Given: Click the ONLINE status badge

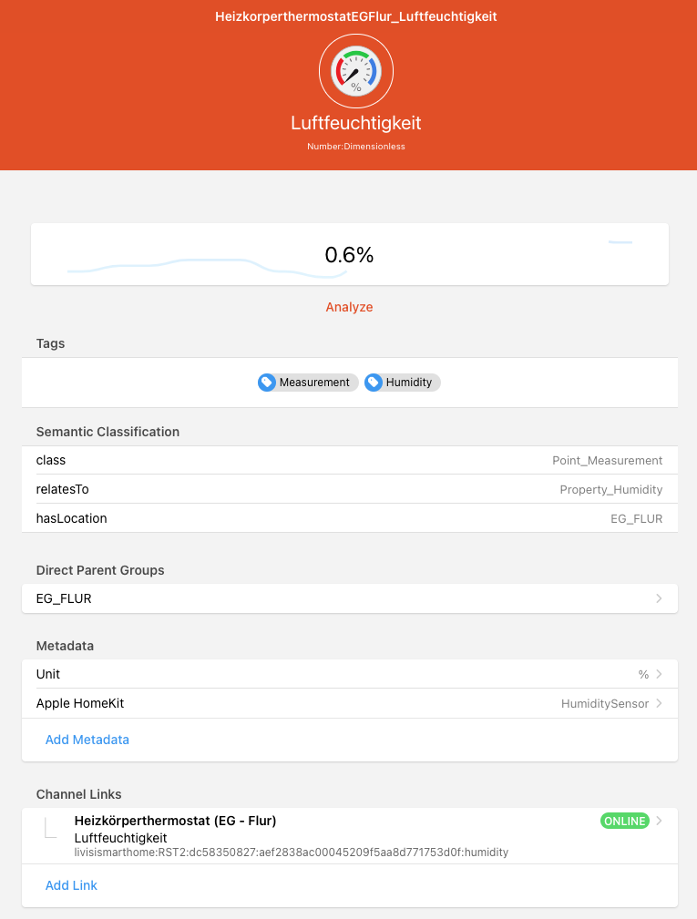Looking at the screenshot, I should tap(624, 822).
